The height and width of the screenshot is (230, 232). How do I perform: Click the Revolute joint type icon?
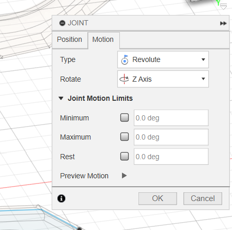point(125,59)
